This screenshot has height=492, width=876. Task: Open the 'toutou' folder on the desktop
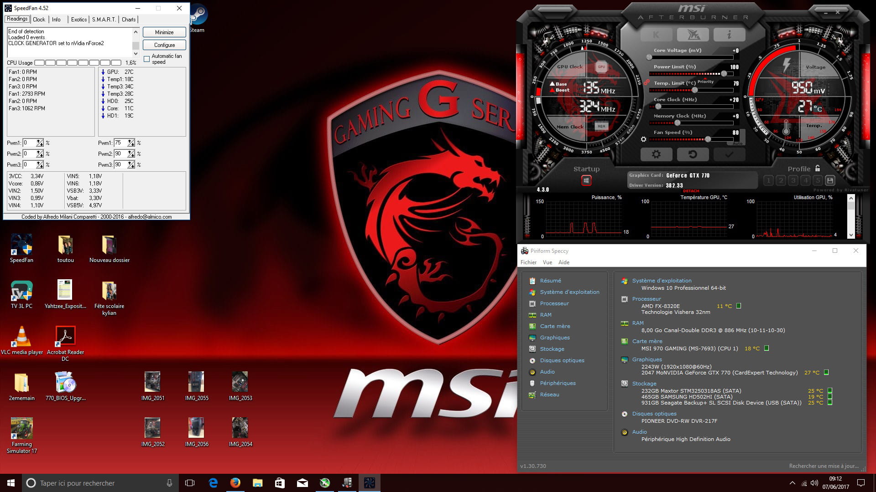(65, 249)
